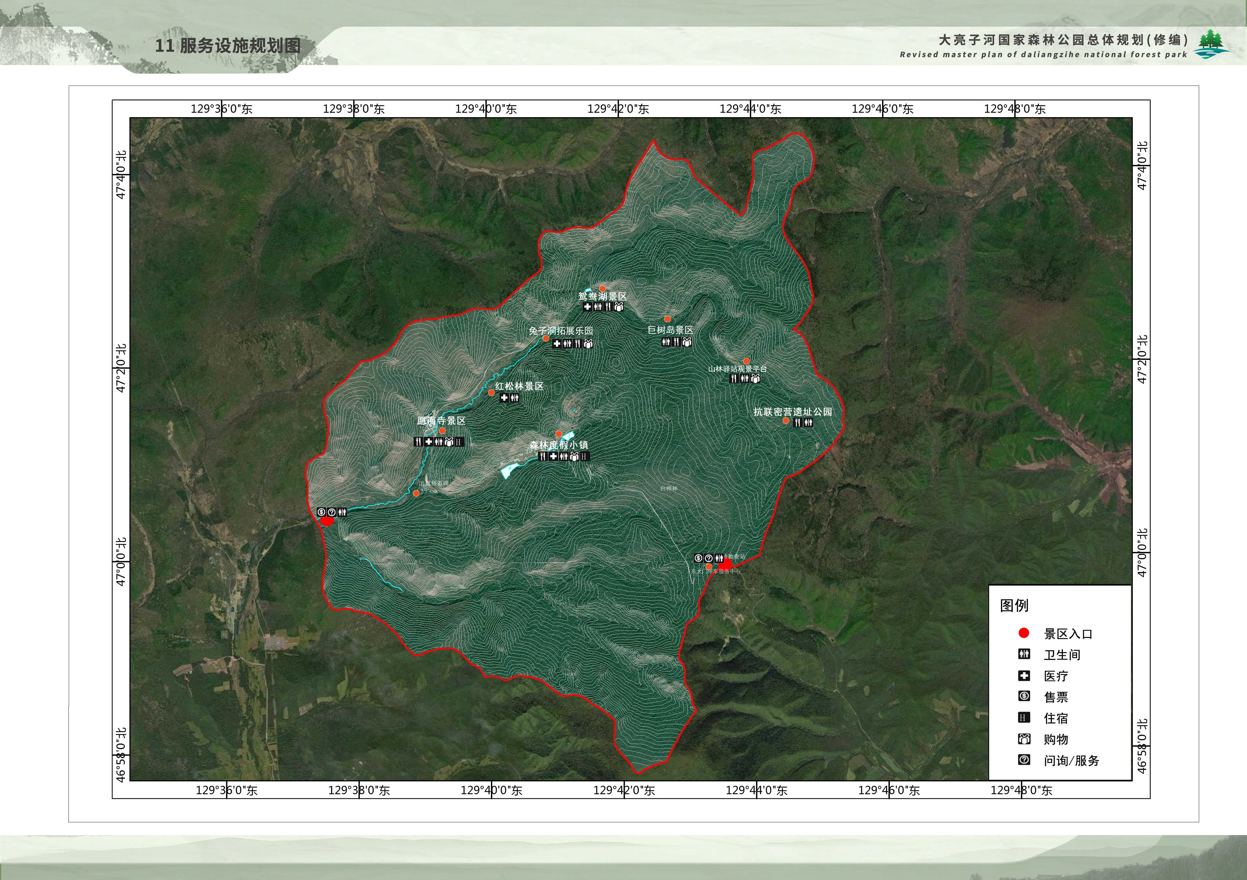Viewport: 1247px width, 880px height.
Task: Click red entrance dot in legend
Action: coord(1024,633)
